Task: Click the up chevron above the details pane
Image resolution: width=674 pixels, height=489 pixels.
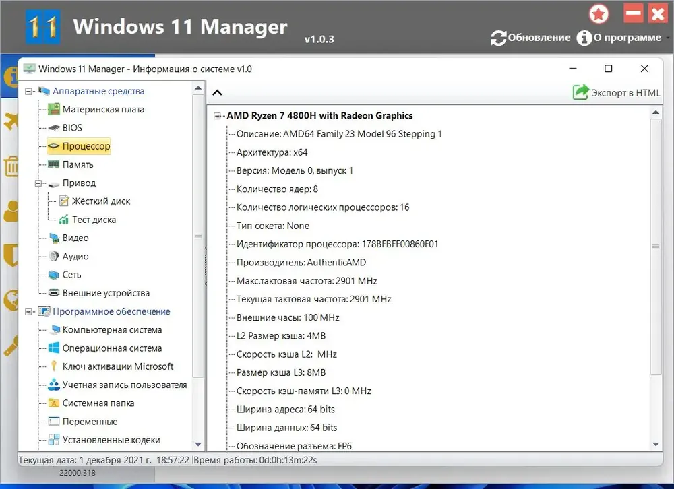Action: (218, 92)
